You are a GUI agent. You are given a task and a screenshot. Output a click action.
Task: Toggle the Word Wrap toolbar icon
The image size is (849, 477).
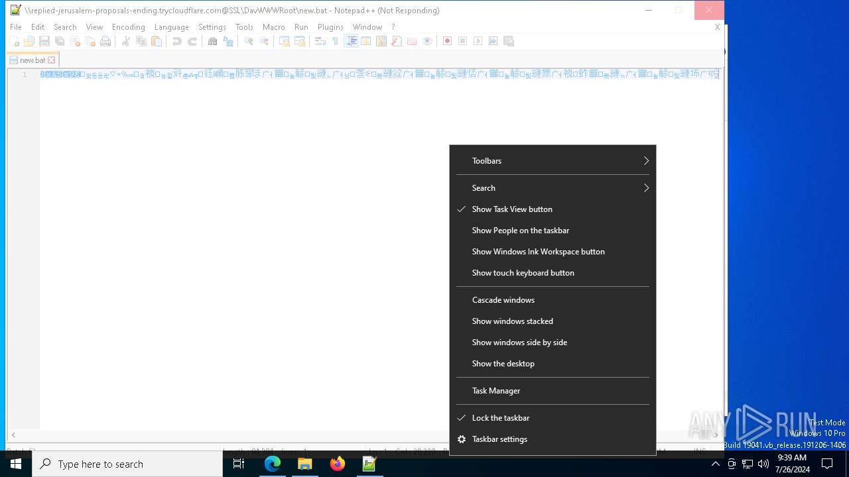coord(320,41)
